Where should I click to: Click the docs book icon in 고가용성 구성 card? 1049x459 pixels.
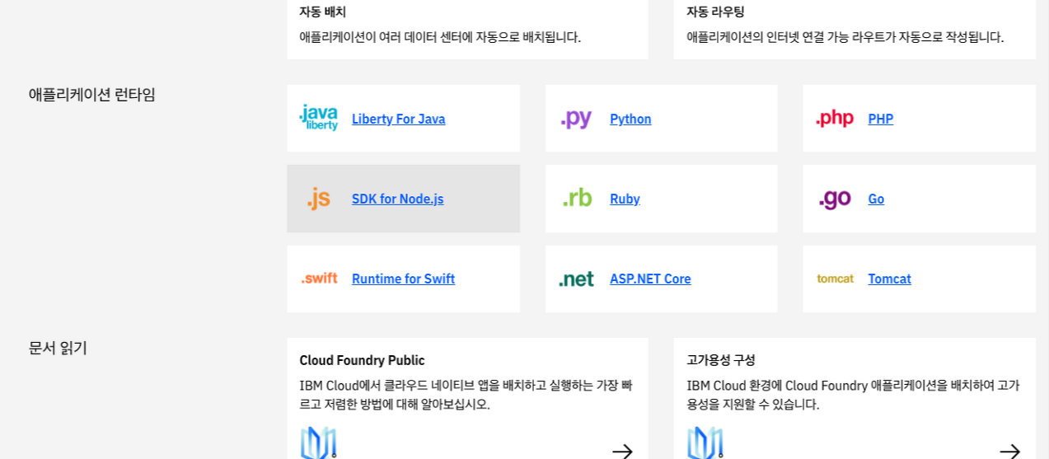705,443
